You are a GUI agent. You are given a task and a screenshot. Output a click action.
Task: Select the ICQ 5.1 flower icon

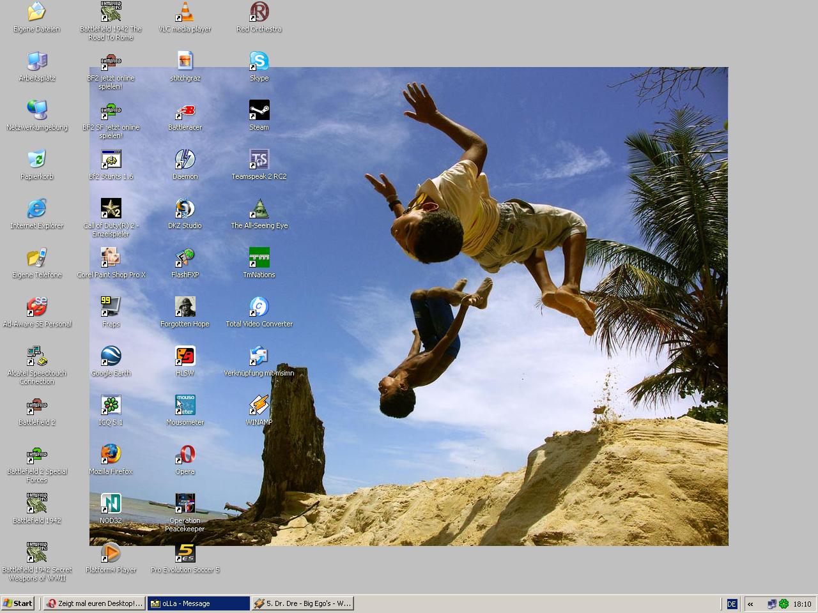[111, 405]
